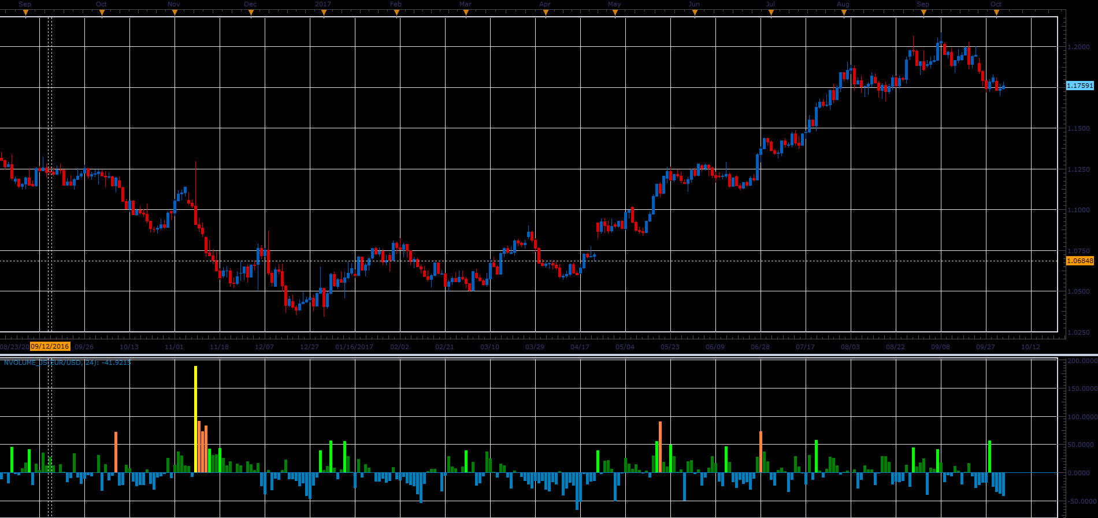Click the 11/18 date label
This screenshot has height=518, width=1098.
click(x=219, y=347)
